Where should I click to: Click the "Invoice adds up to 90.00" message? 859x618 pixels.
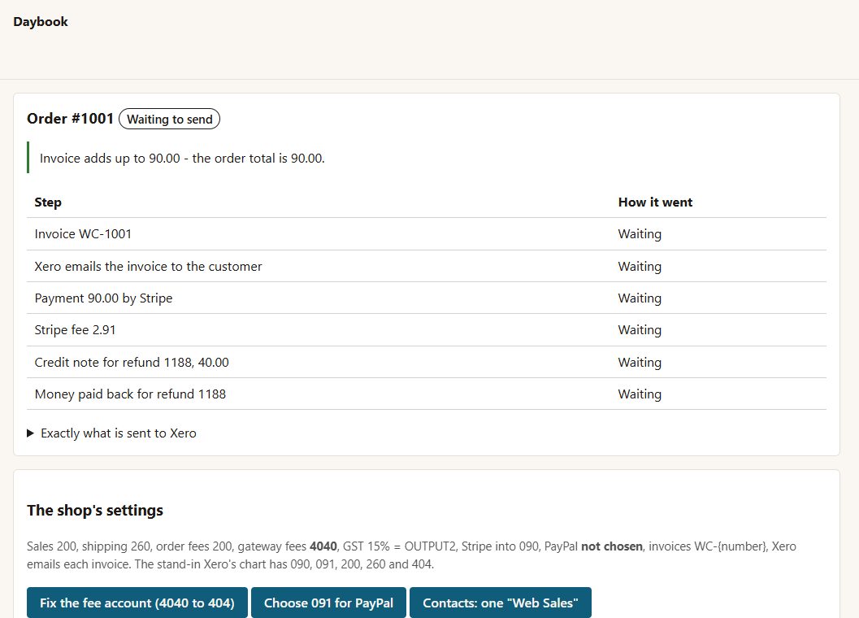click(182, 158)
